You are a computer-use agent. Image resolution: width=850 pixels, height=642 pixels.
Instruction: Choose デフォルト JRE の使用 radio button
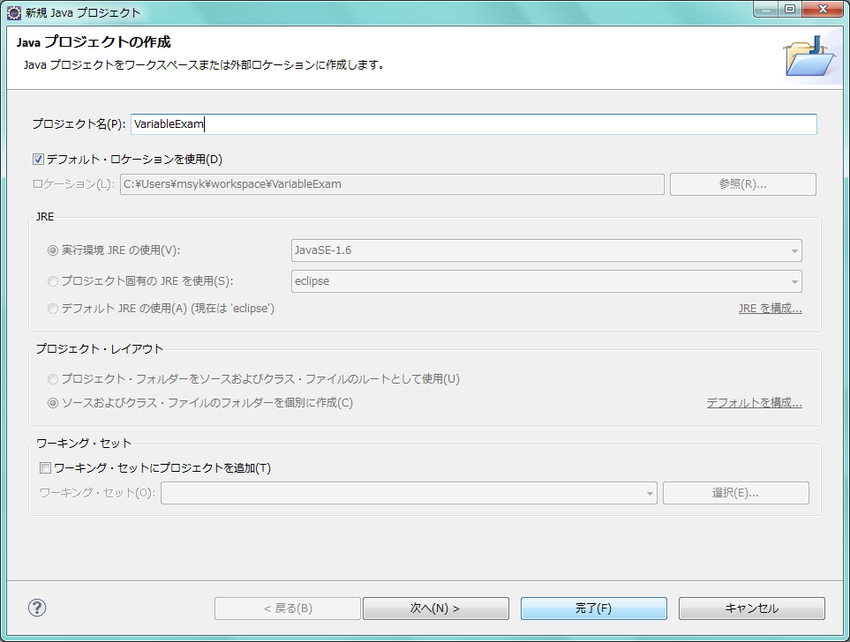(x=54, y=310)
